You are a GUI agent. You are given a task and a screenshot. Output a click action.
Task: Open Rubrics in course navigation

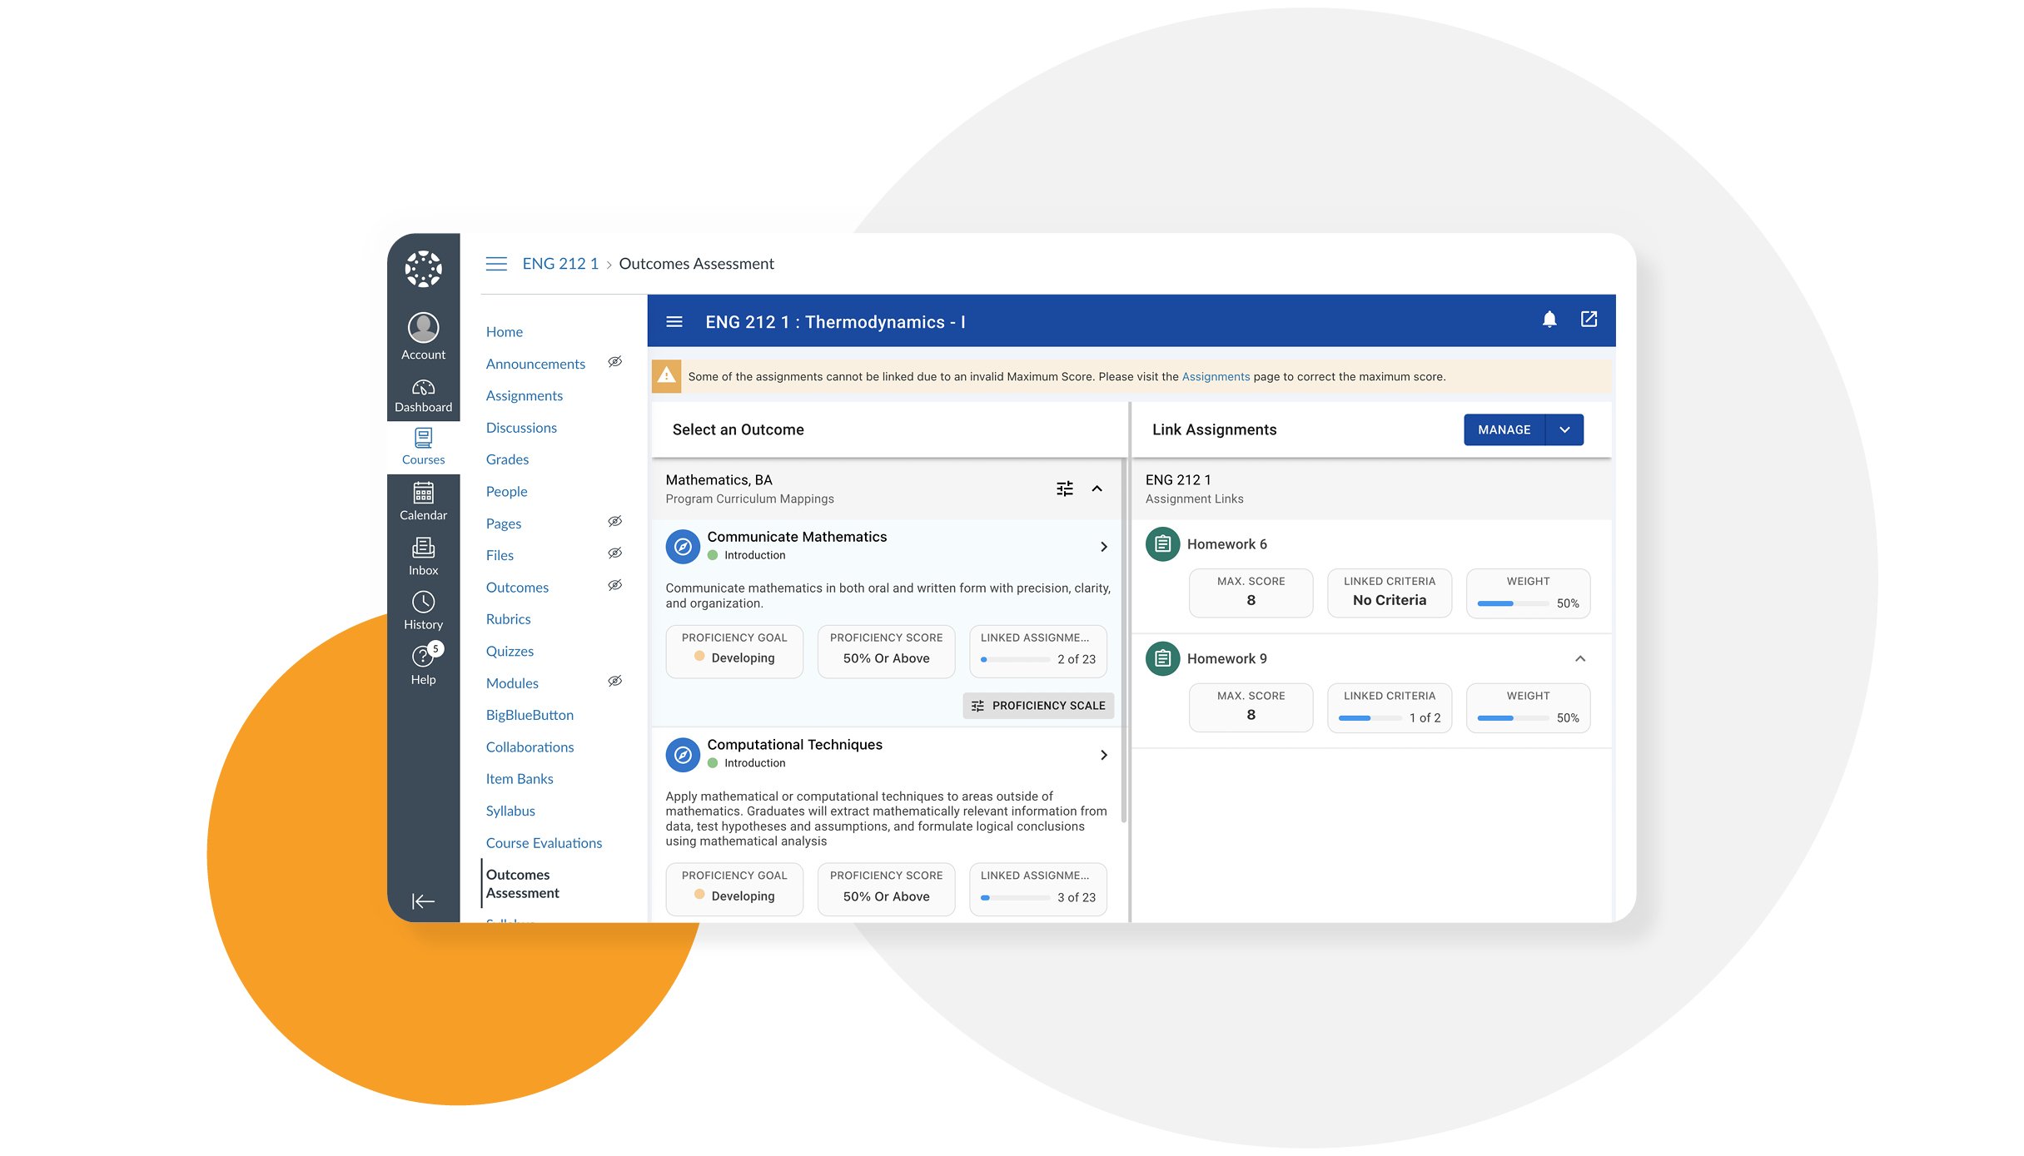click(508, 619)
